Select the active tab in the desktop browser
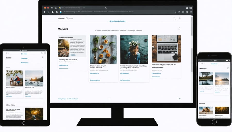 pyautogui.click(x=69, y=8)
